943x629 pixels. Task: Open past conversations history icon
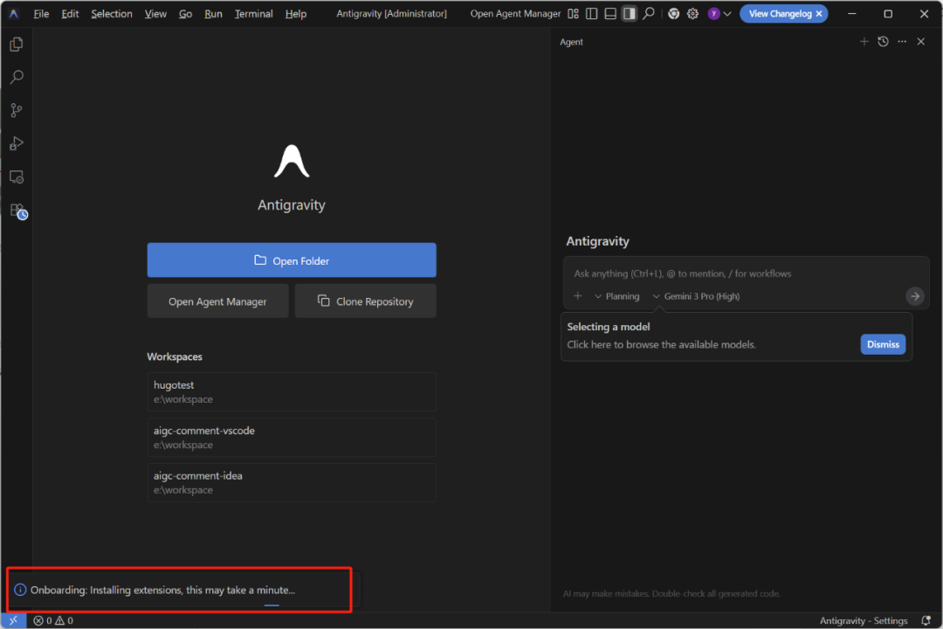[883, 42]
